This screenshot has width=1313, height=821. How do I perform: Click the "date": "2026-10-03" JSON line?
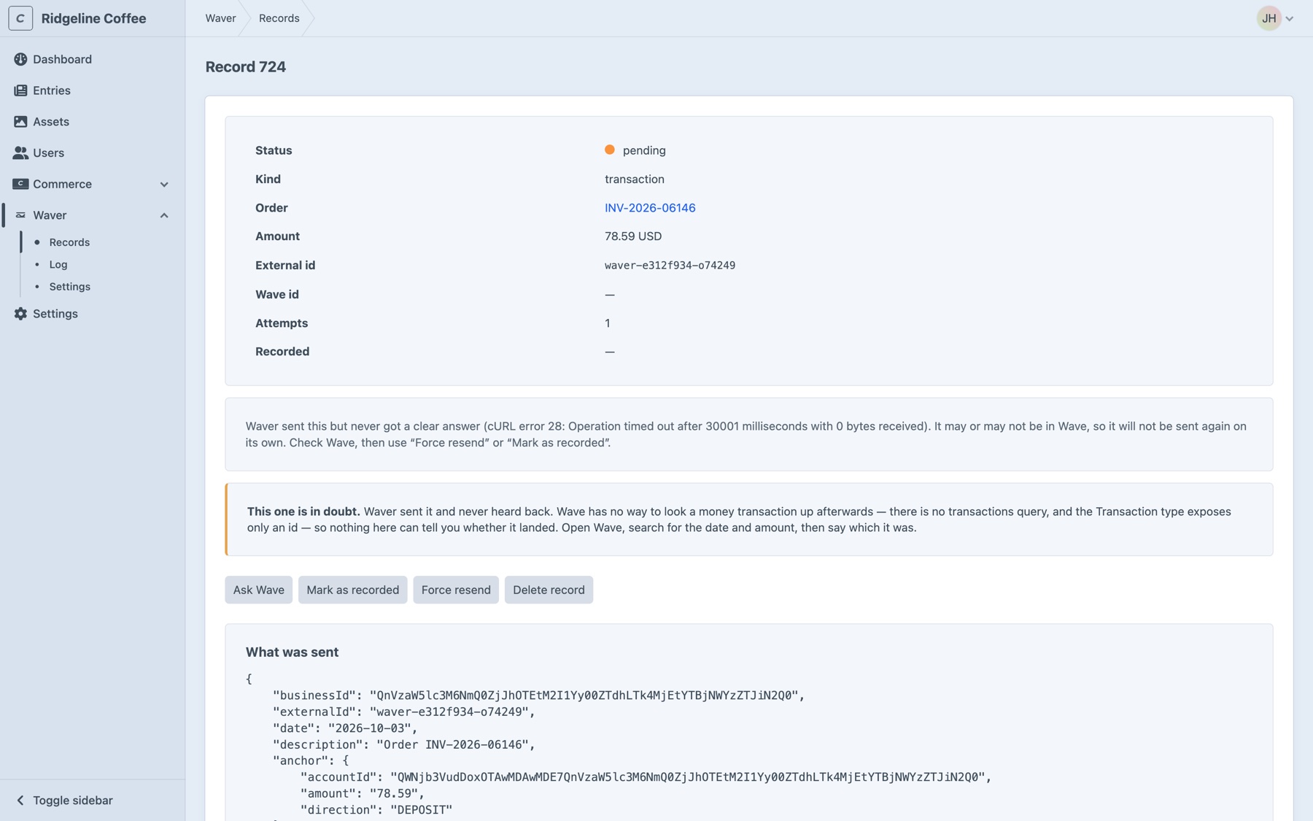click(x=345, y=728)
